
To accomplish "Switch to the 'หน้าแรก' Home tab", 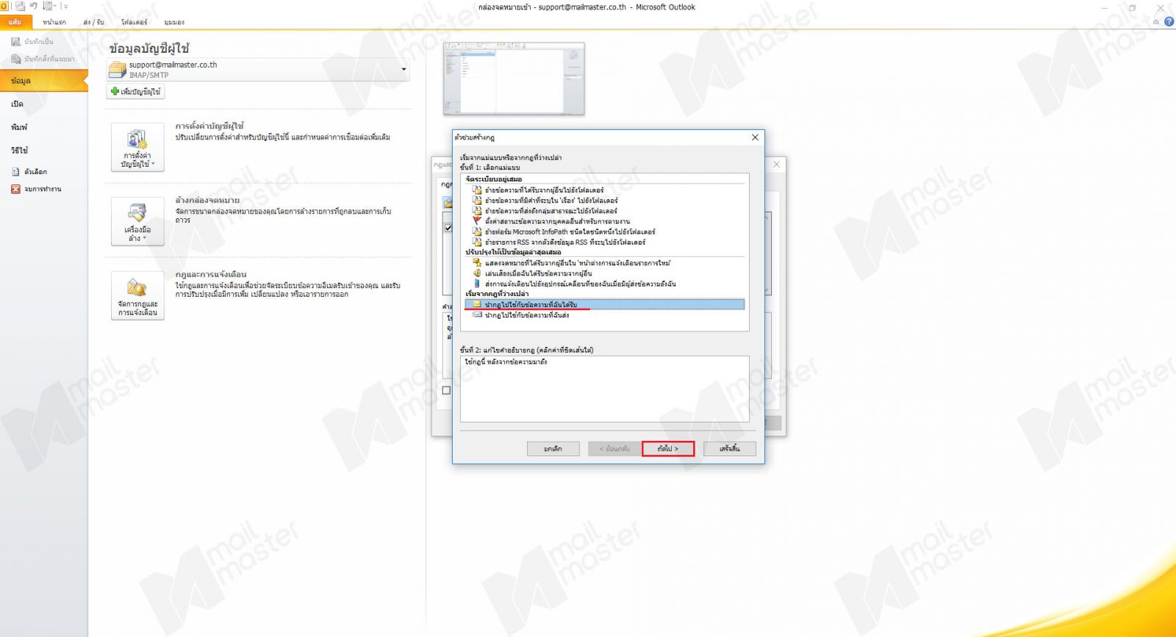I will pos(54,22).
